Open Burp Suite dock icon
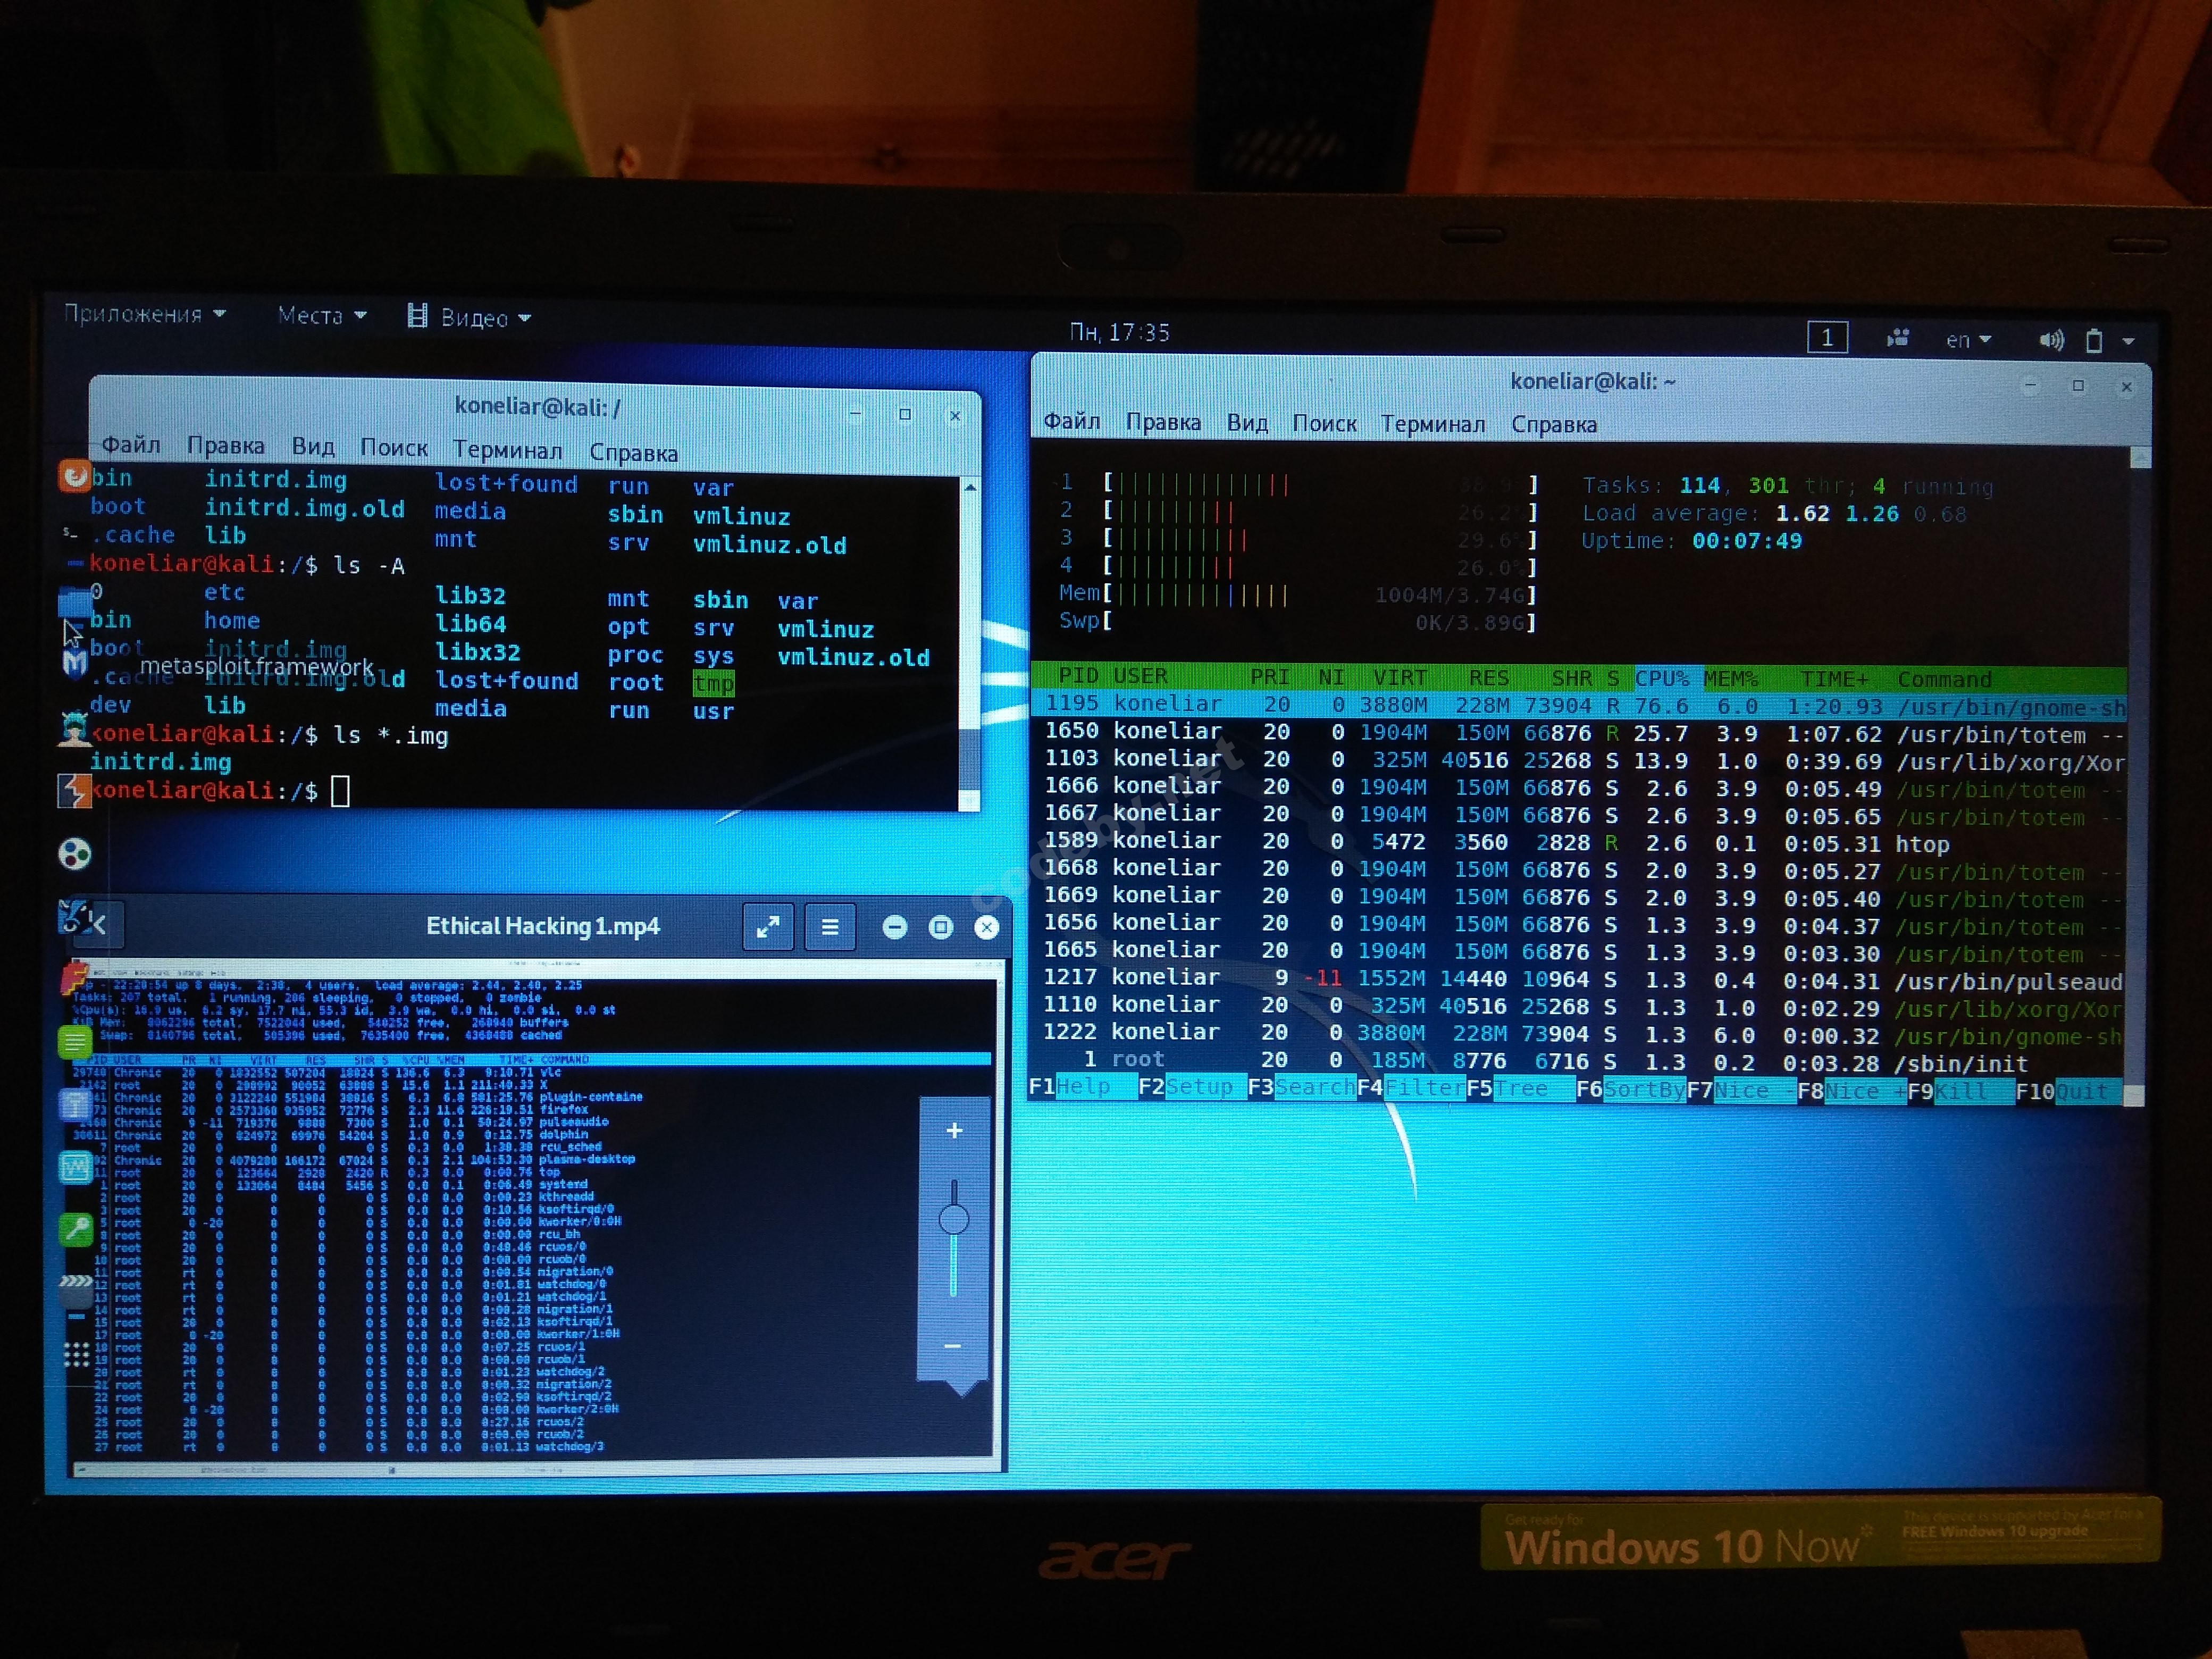The image size is (2212, 1659). 75,790
